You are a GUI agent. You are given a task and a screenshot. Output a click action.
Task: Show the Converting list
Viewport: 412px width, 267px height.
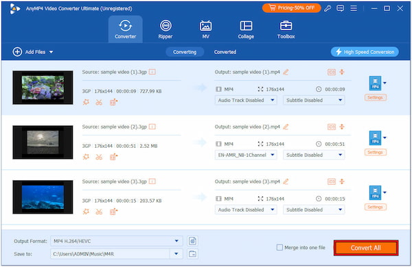pyautogui.click(x=185, y=52)
